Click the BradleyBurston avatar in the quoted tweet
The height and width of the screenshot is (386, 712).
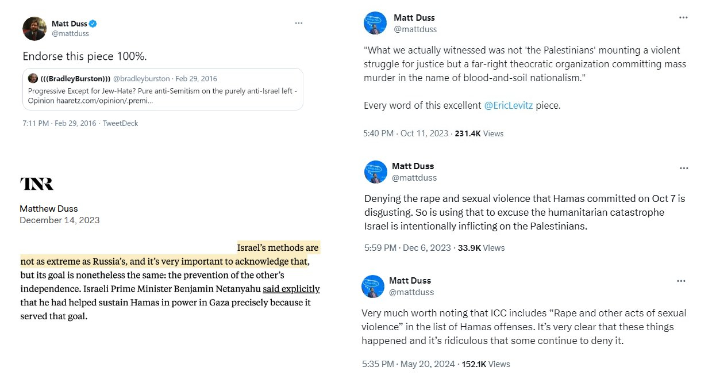33,78
